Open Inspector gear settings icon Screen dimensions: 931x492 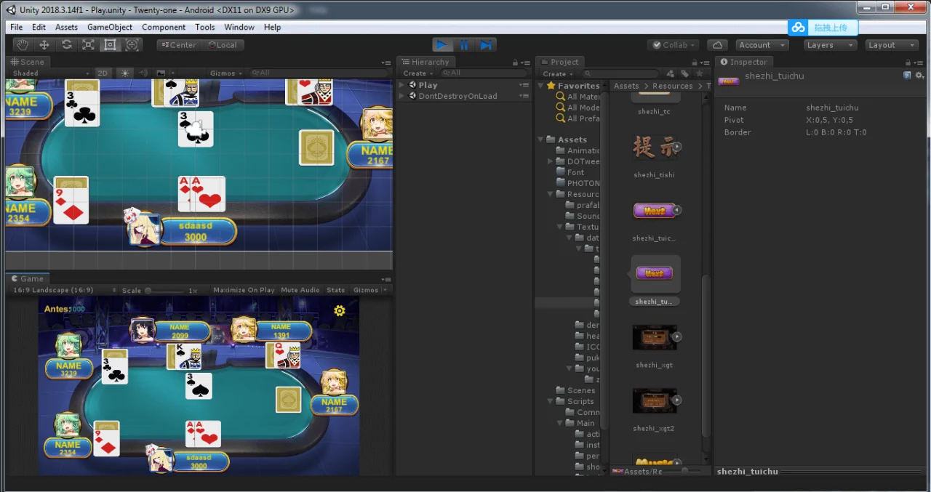click(919, 76)
